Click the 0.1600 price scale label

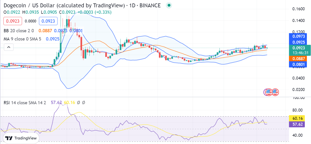click(298, 9)
